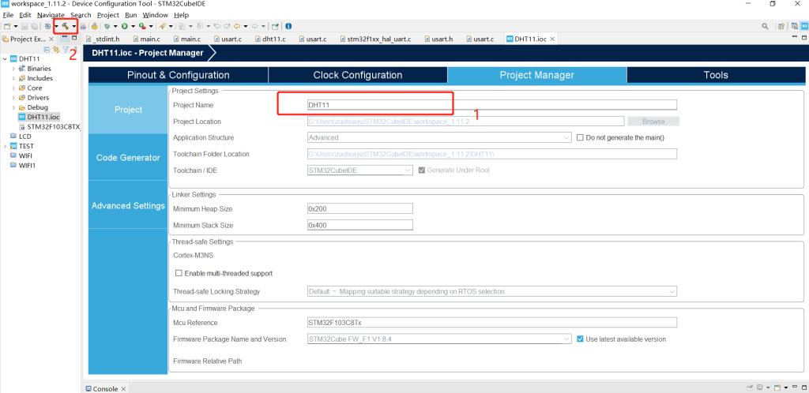Open the dht11.c editor tab
The width and height of the screenshot is (809, 393).
coord(269,39)
